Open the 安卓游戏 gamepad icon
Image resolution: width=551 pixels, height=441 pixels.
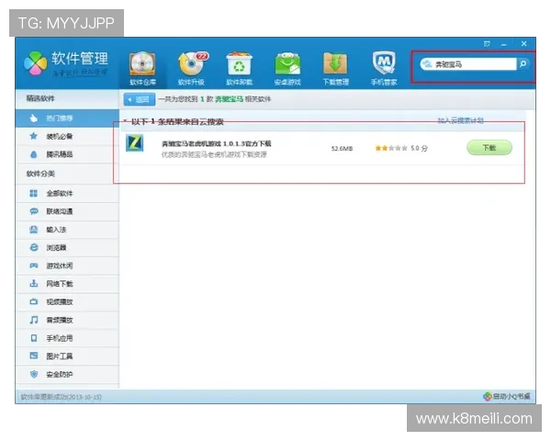click(287, 66)
